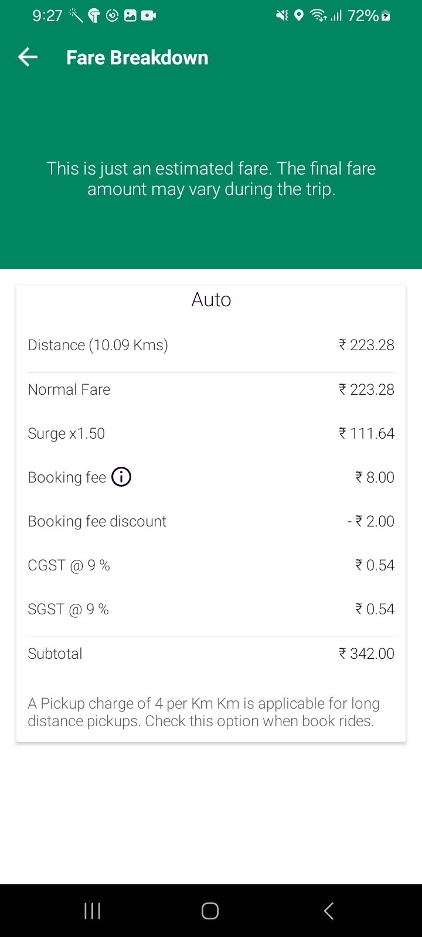Viewport: 422px width, 937px height.
Task: Open recent apps from navigation bar
Action: pos(93,911)
